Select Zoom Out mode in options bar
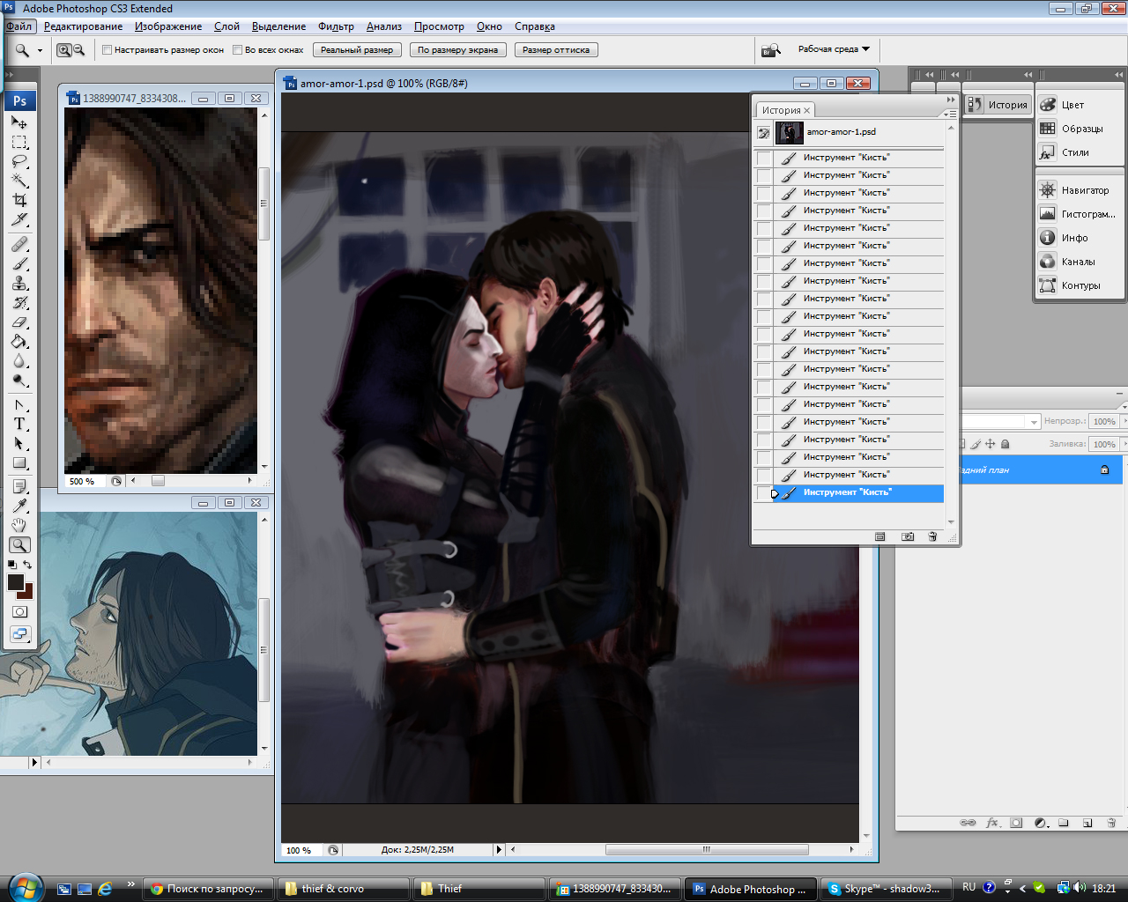 coord(78,50)
